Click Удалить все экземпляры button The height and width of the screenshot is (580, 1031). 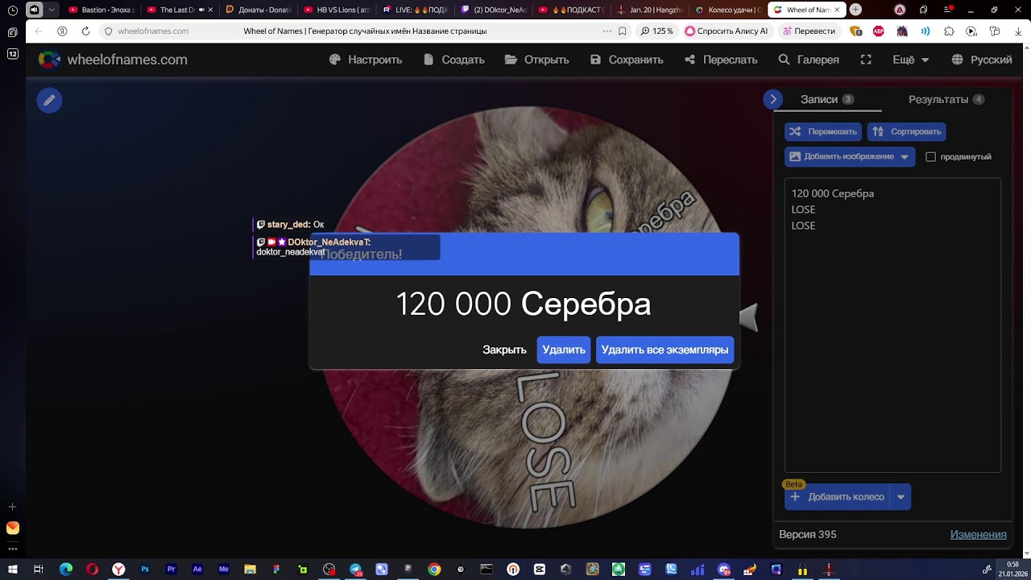[665, 350]
